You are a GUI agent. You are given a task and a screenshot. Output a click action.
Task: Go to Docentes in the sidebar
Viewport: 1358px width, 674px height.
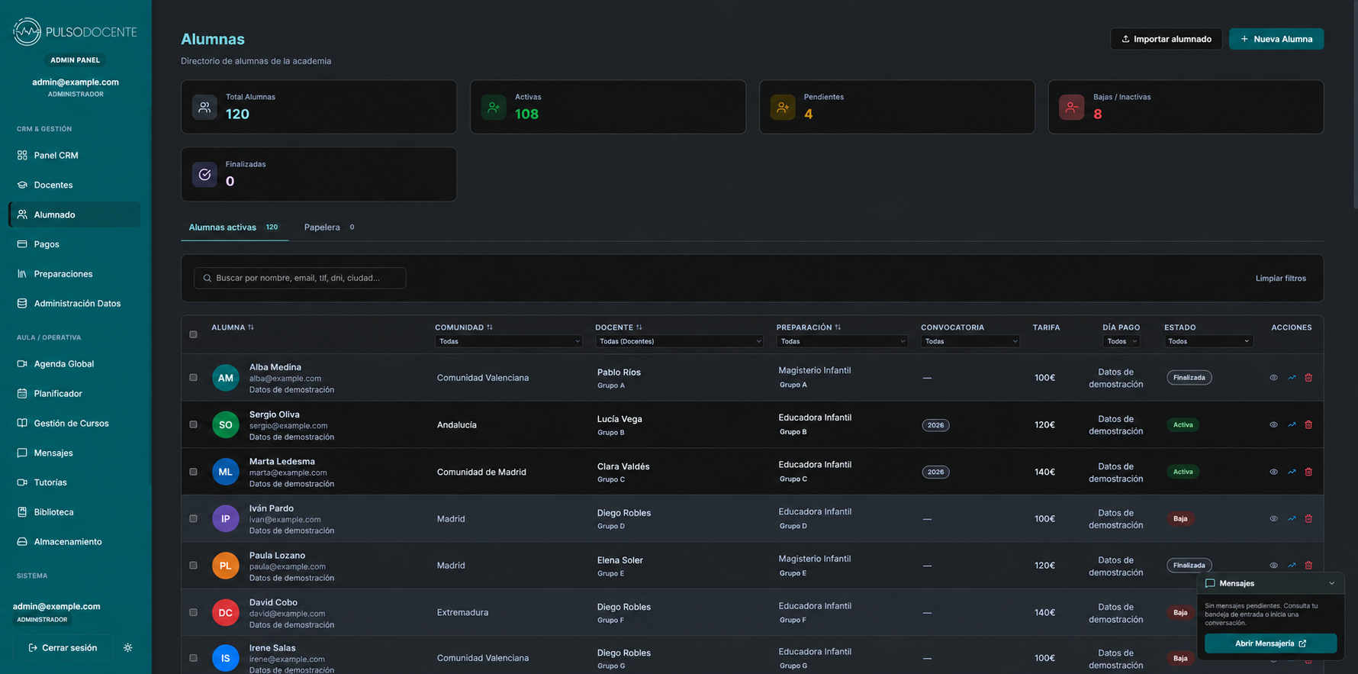[75, 185]
